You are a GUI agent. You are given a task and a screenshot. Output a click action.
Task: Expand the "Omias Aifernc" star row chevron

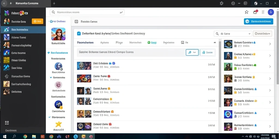coord(270,56)
